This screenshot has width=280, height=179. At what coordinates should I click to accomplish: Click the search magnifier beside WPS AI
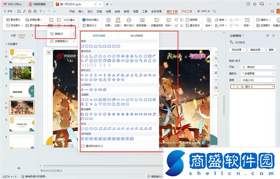[x=214, y=11]
